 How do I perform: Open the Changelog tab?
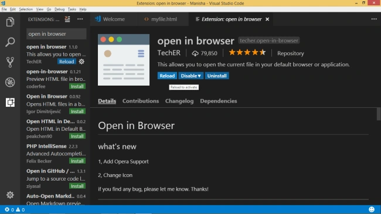[179, 101]
